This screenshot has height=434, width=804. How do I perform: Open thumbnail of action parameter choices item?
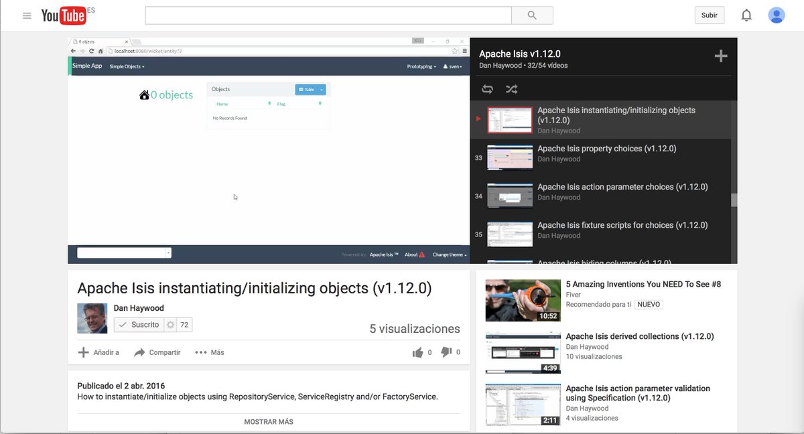click(x=510, y=196)
